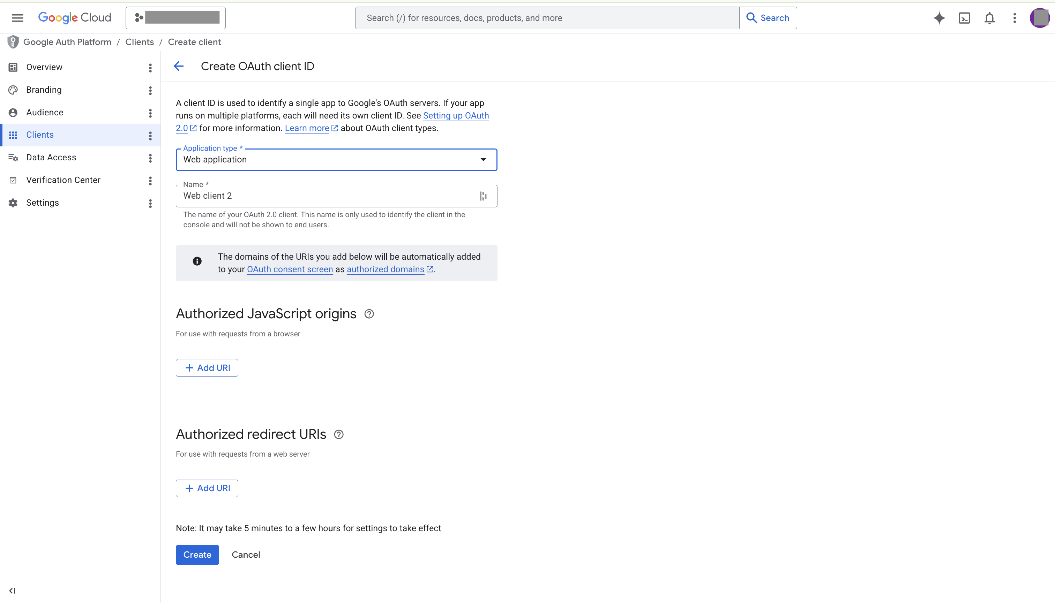This screenshot has width=1055, height=603.
Task: Click the Data Access list-gear icon
Action: [13, 158]
